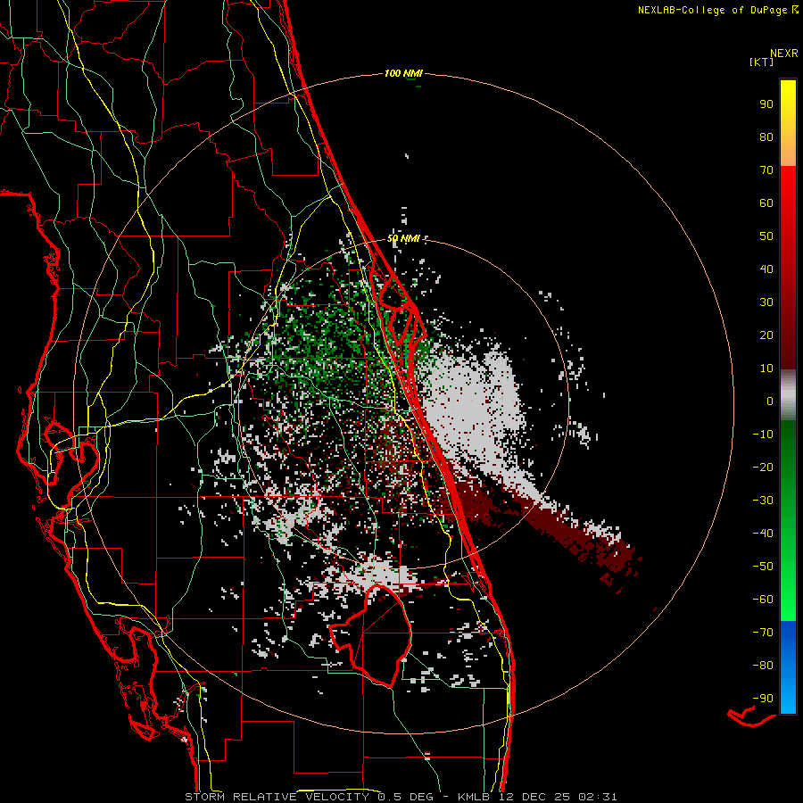This screenshot has height=803, width=803.
Task: Click the 30 value on the velocity scale
Action: pos(766,302)
